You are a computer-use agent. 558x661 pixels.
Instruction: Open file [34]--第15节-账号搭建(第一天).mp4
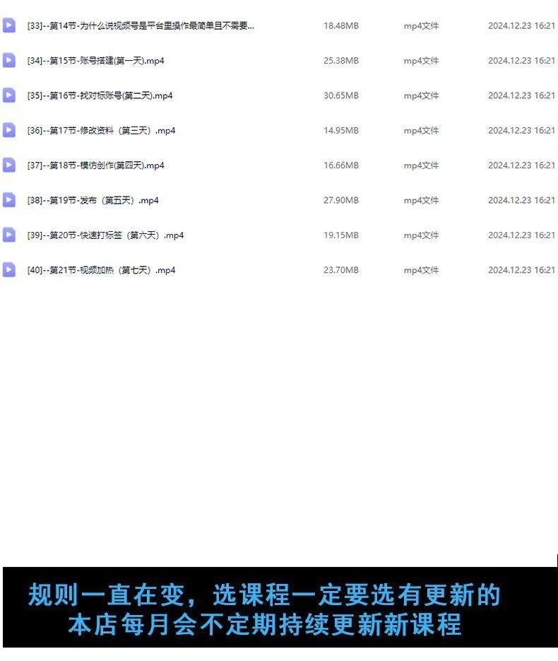[x=95, y=61]
